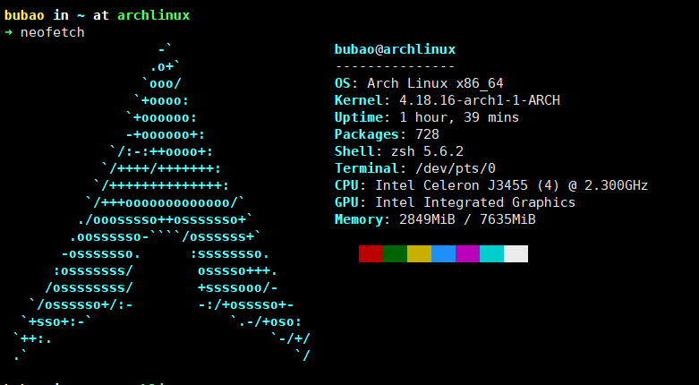Click the 'Memory' label
This screenshot has height=385, width=699.
358,219
